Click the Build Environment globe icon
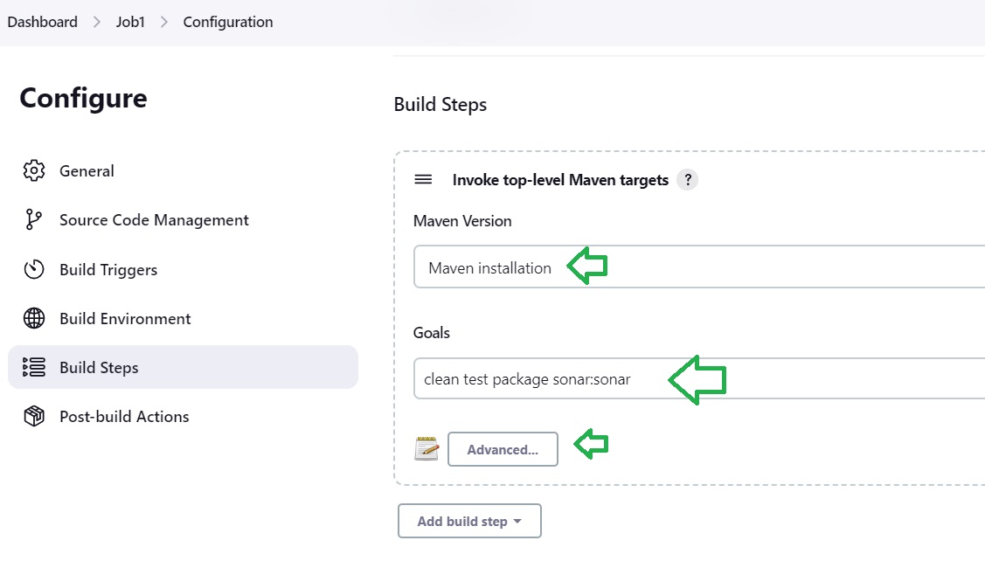 coord(34,318)
